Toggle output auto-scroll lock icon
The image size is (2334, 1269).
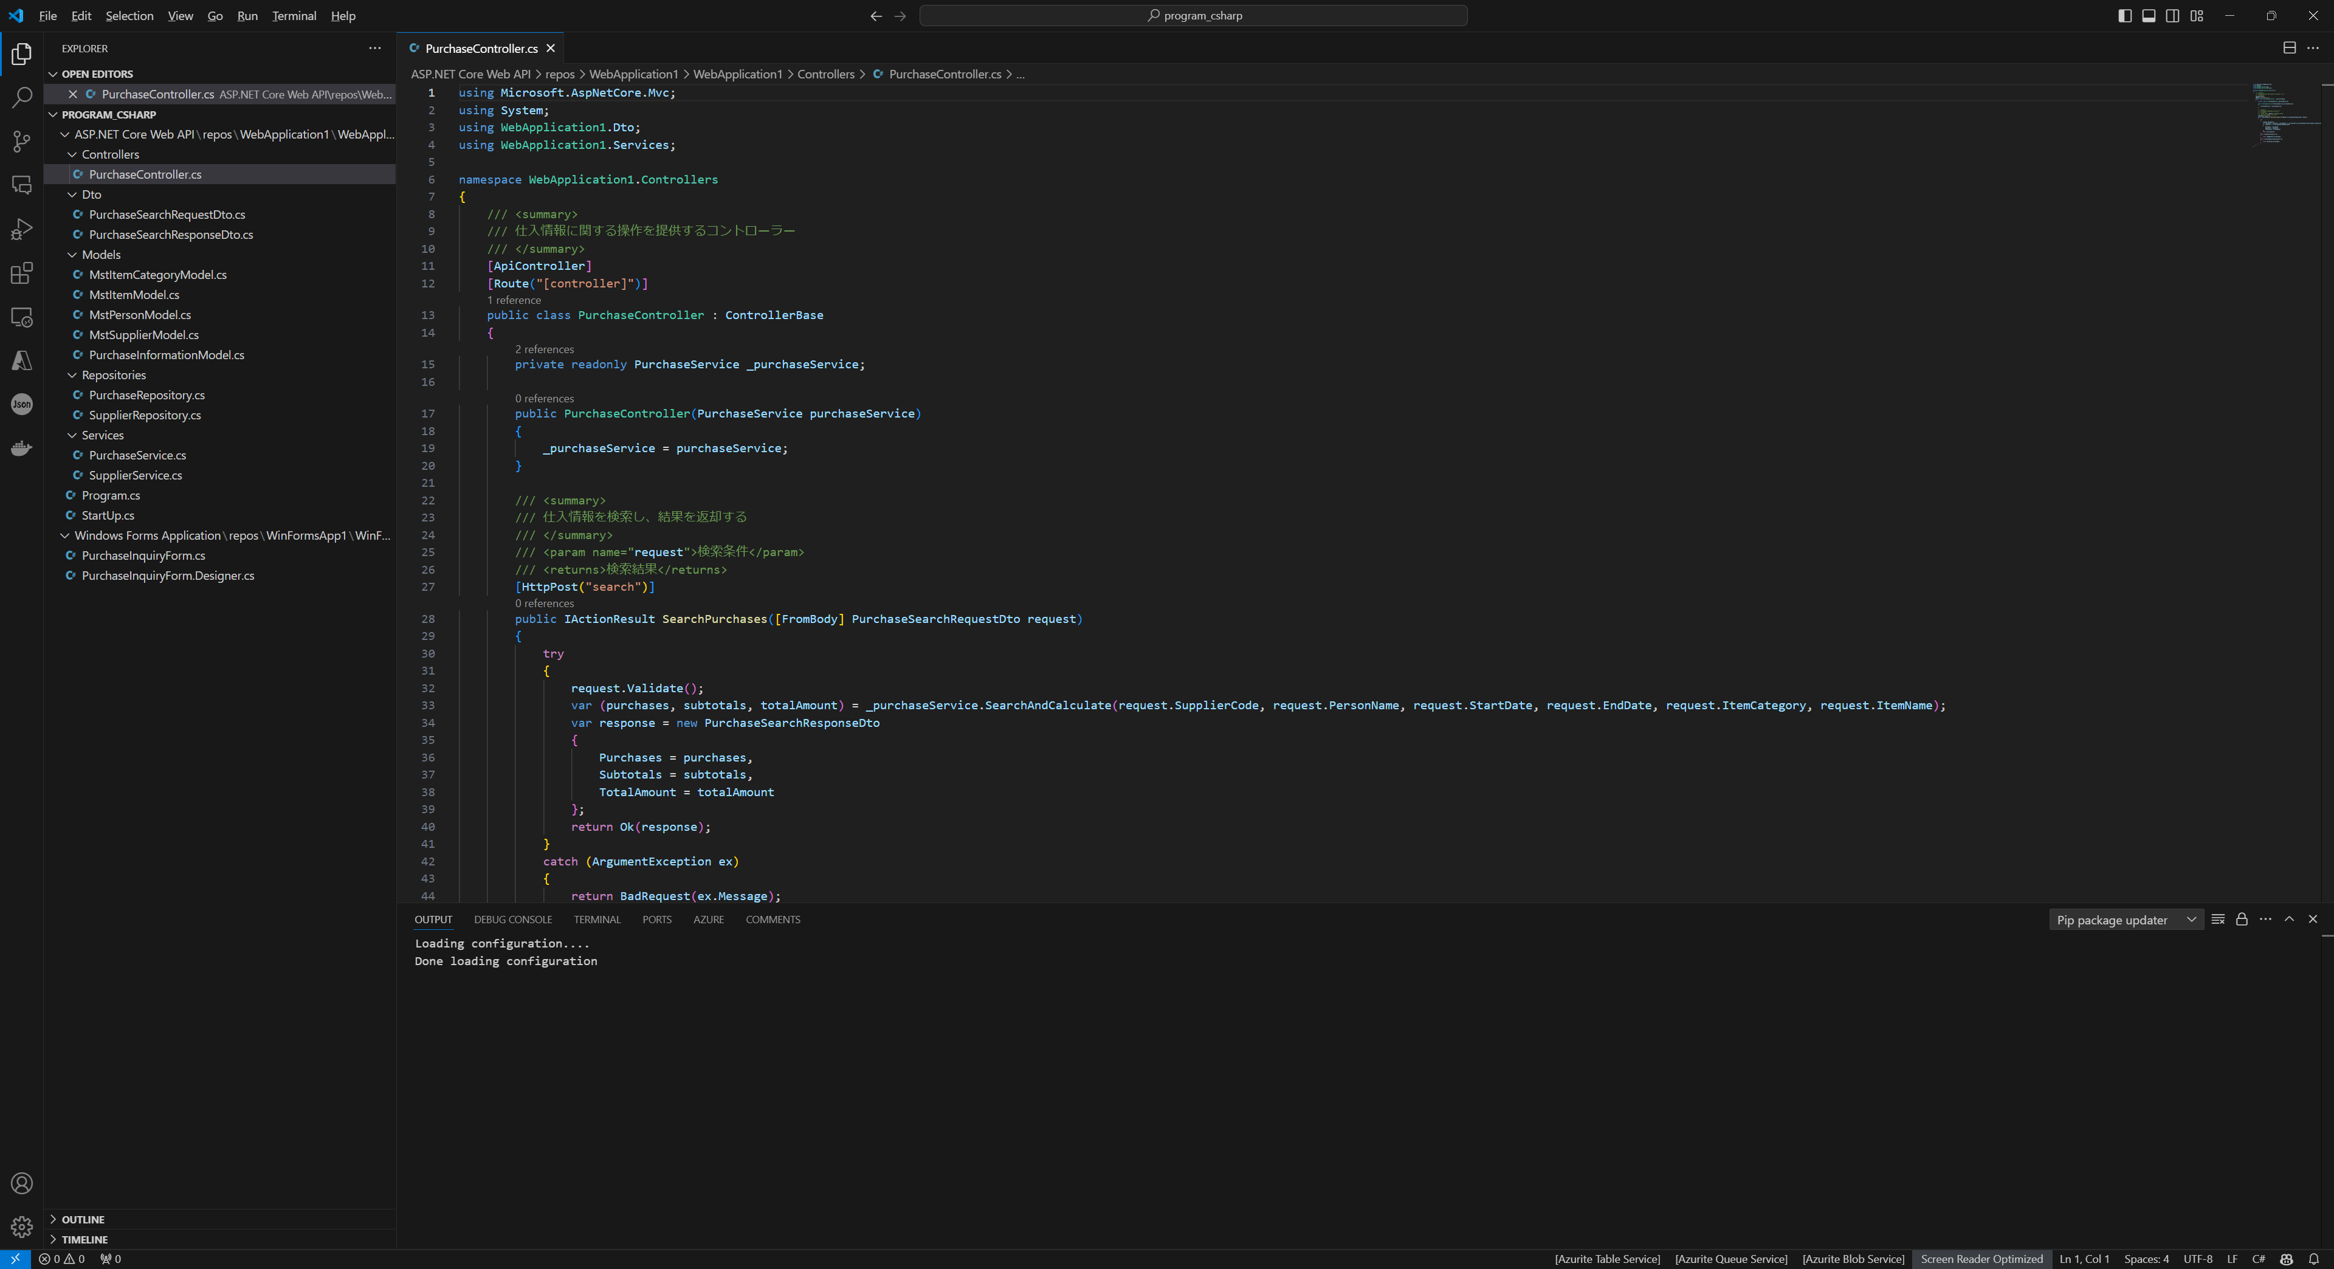click(x=2242, y=920)
